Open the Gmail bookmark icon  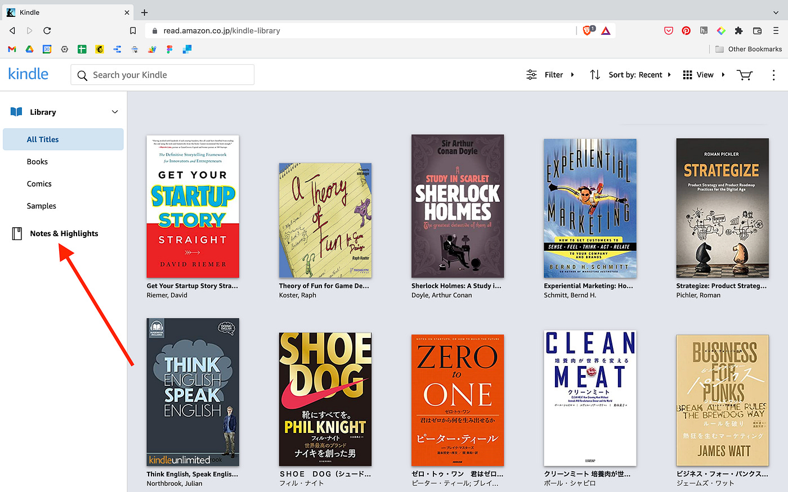pos(12,49)
